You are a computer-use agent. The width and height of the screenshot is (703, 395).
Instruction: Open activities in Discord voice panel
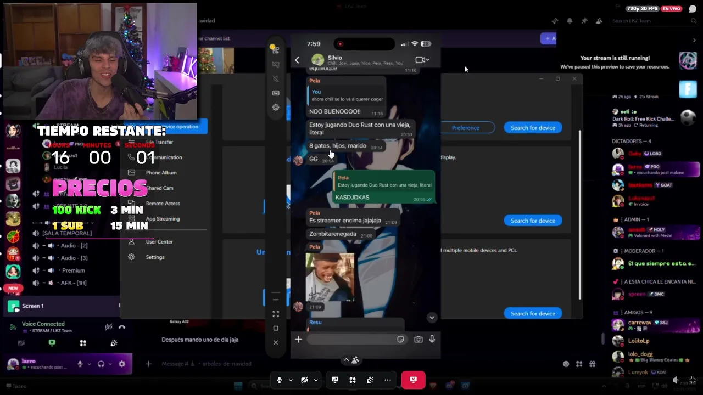click(x=83, y=343)
